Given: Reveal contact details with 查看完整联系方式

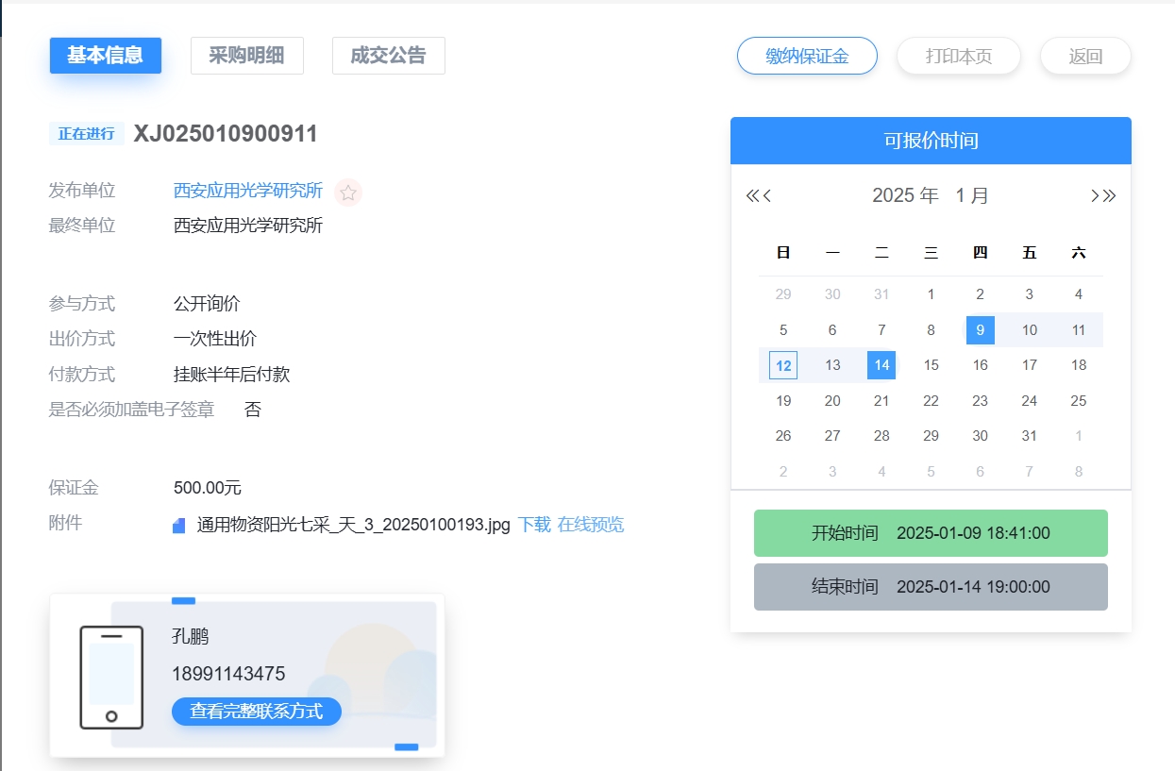Looking at the screenshot, I should [256, 712].
